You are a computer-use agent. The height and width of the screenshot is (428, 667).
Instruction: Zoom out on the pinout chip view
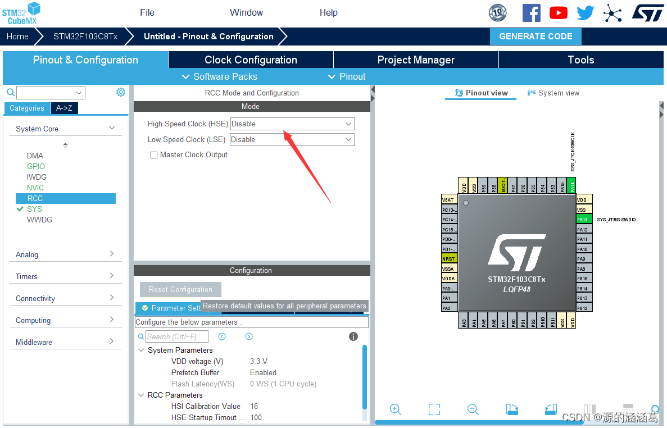pyautogui.click(x=473, y=409)
